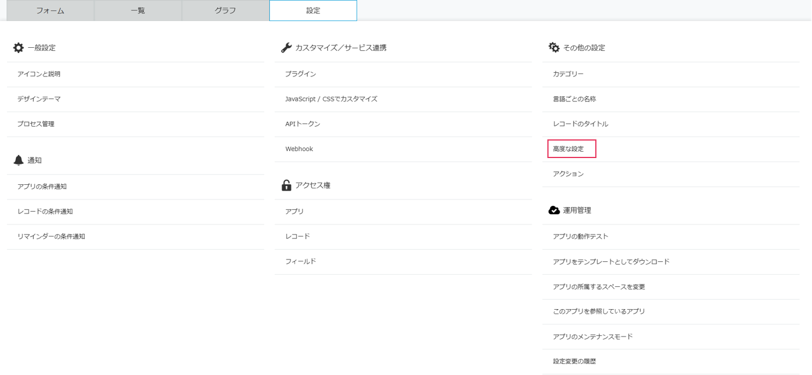Go to the グラフ tab
This screenshot has height=375, width=812.
click(225, 10)
